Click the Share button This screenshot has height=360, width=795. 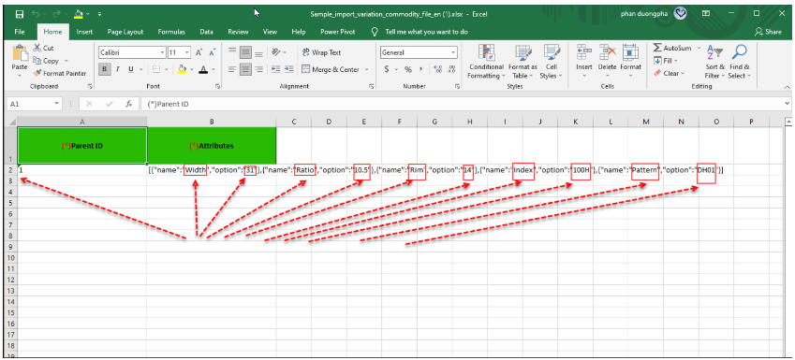coord(768,32)
